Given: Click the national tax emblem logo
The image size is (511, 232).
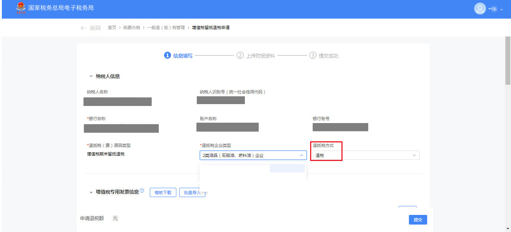Looking at the screenshot, I should [x=20, y=8].
